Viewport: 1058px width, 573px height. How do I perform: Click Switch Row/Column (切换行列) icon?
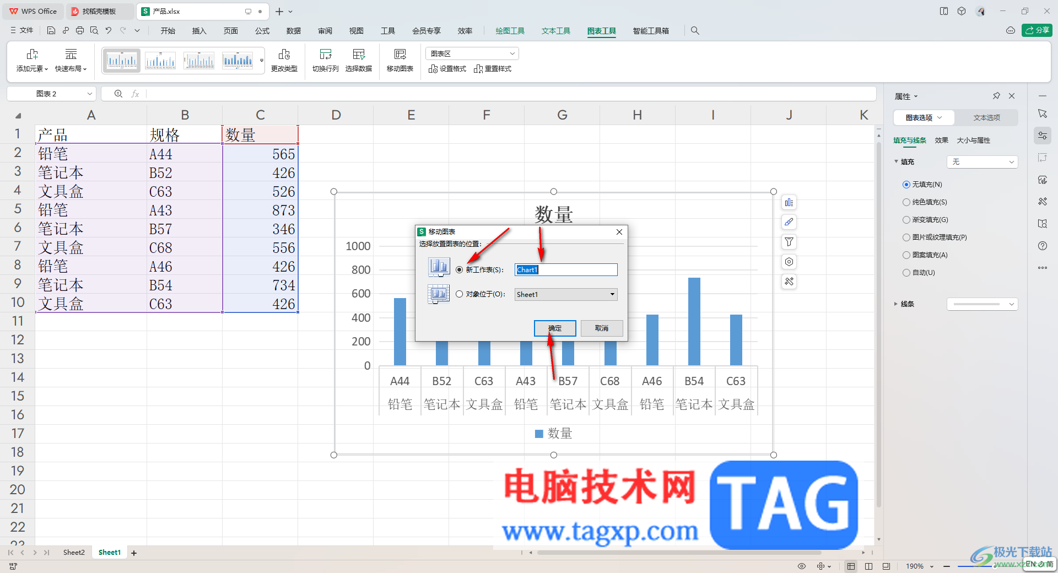click(x=325, y=54)
